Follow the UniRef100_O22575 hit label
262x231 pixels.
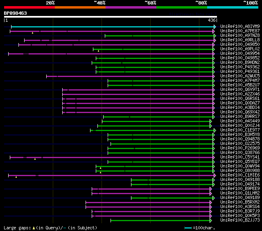(239, 144)
